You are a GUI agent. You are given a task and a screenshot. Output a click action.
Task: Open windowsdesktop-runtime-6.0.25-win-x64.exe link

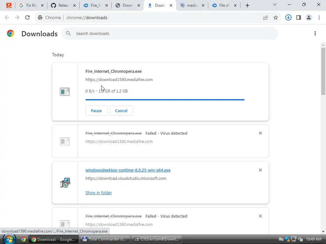pos(128,170)
